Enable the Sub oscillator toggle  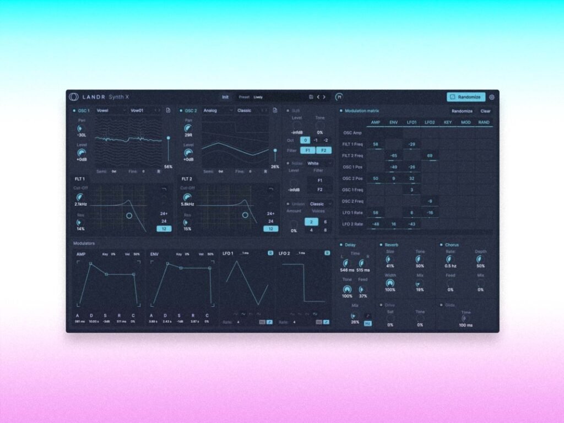click(x=288, y=110)
